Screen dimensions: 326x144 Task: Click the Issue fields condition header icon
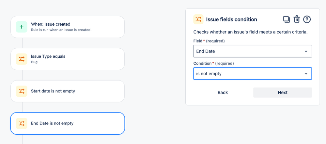(198, 19)
